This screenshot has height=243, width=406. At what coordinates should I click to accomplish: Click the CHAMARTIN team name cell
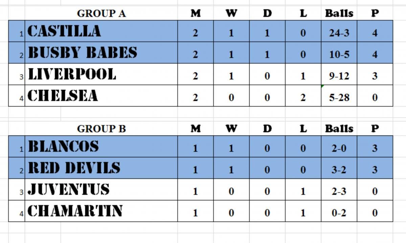pos(101,211)
